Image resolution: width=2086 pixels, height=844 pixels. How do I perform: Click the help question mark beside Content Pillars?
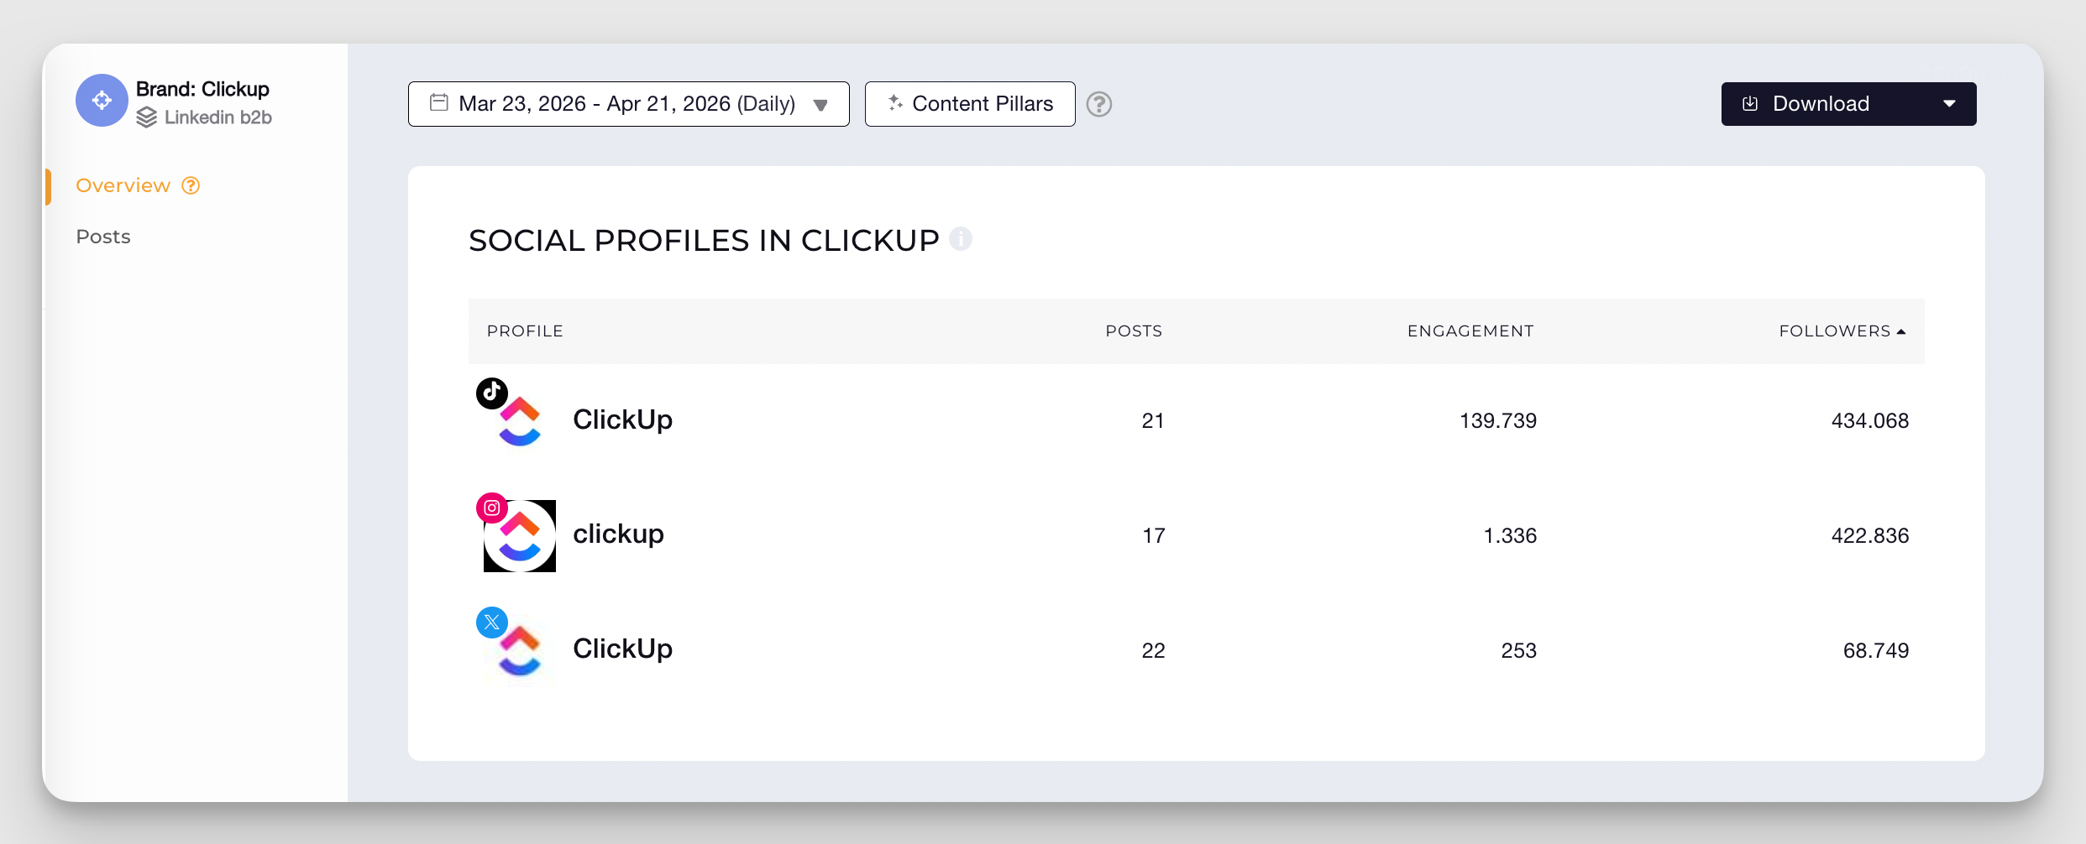1100,104
